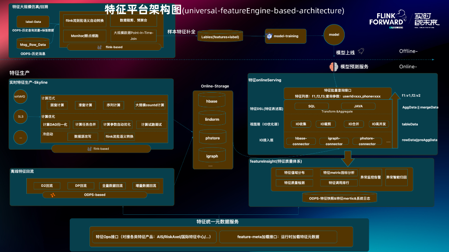Click the orange up arrow in 特征onlineServing

(395, 120)
